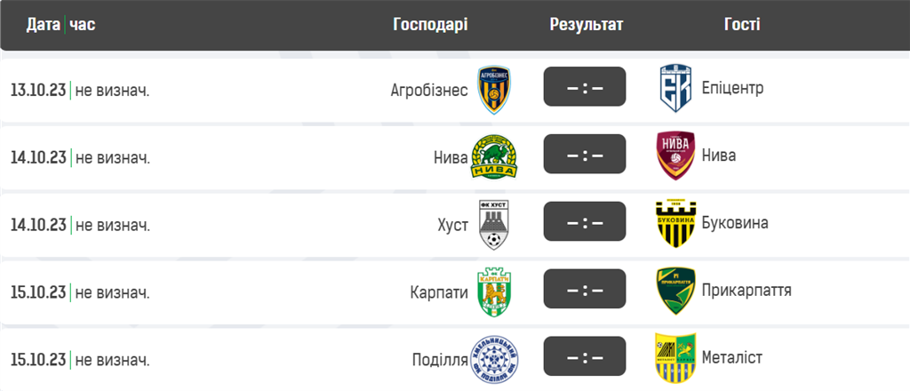Open the Металіст team link

pyautogui.click(x=732, y=358)
